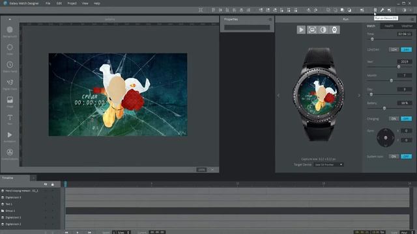The height and width of the screenshot is (234, 417).
Task: Click the fit-to-screen icon in the top toolbar
Action: tap(201, 10)
